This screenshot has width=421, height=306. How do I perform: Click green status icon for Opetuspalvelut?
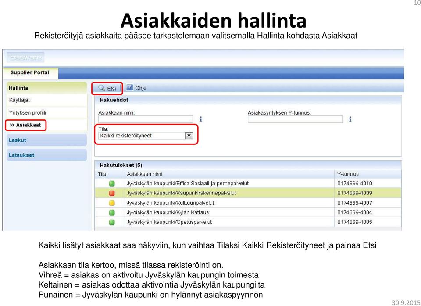[x=112, y=223]
